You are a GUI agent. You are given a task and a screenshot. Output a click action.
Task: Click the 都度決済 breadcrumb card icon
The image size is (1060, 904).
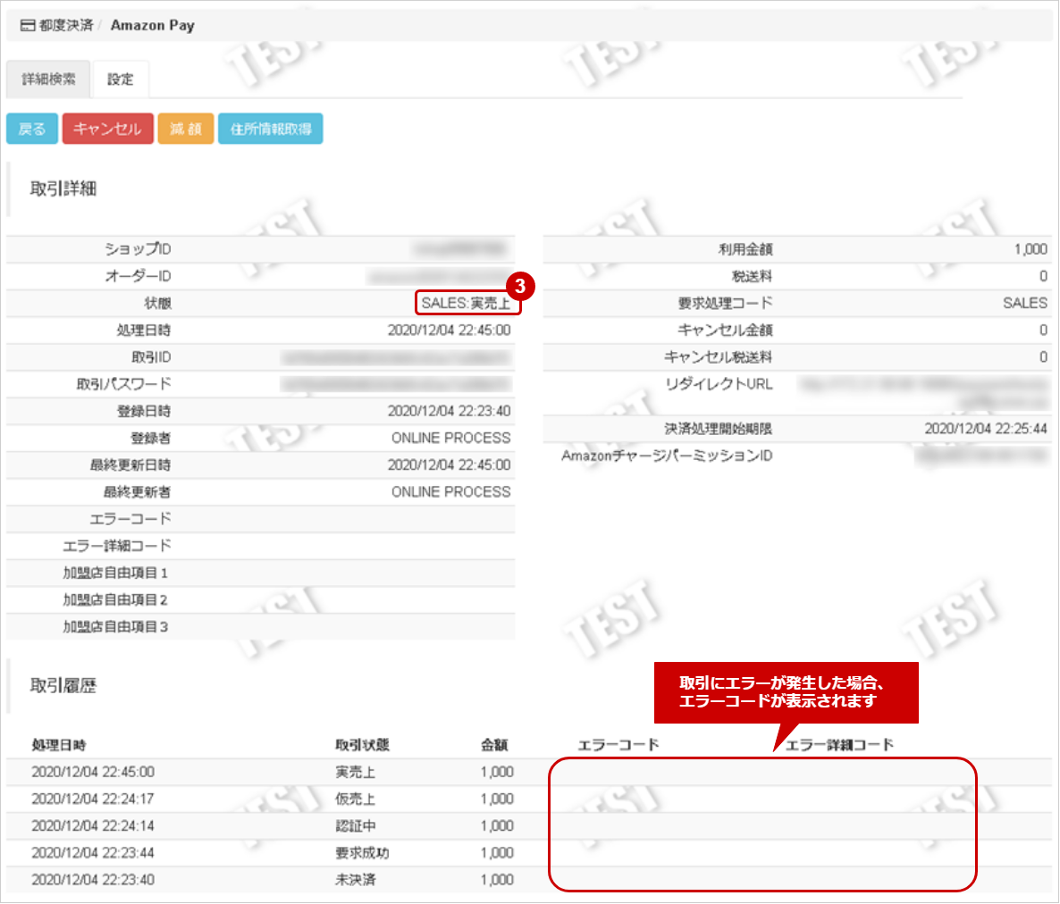click(x=28, y=26)
